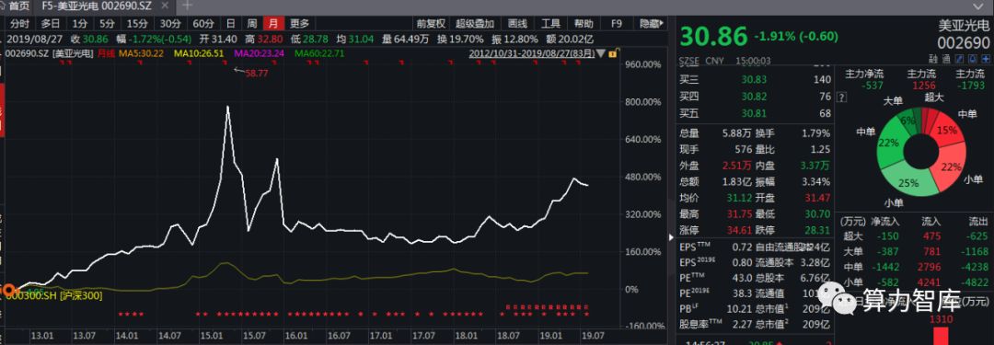Click the 30.86 last price
This screenshot has height=345, width=994.
coord(714,37)
